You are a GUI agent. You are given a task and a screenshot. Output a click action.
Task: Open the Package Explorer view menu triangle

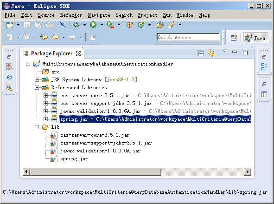(x=225, y=51)
